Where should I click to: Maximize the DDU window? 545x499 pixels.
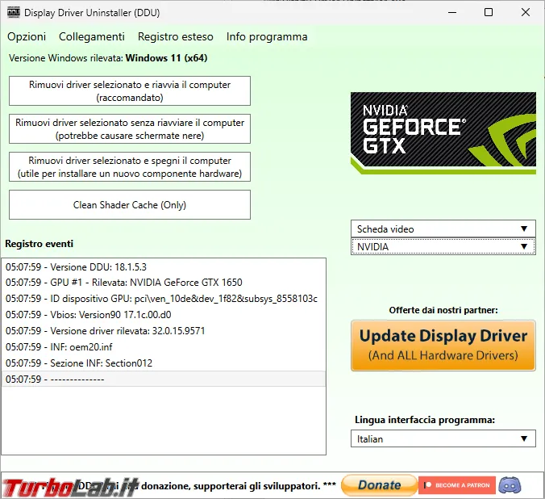point(489,13)
